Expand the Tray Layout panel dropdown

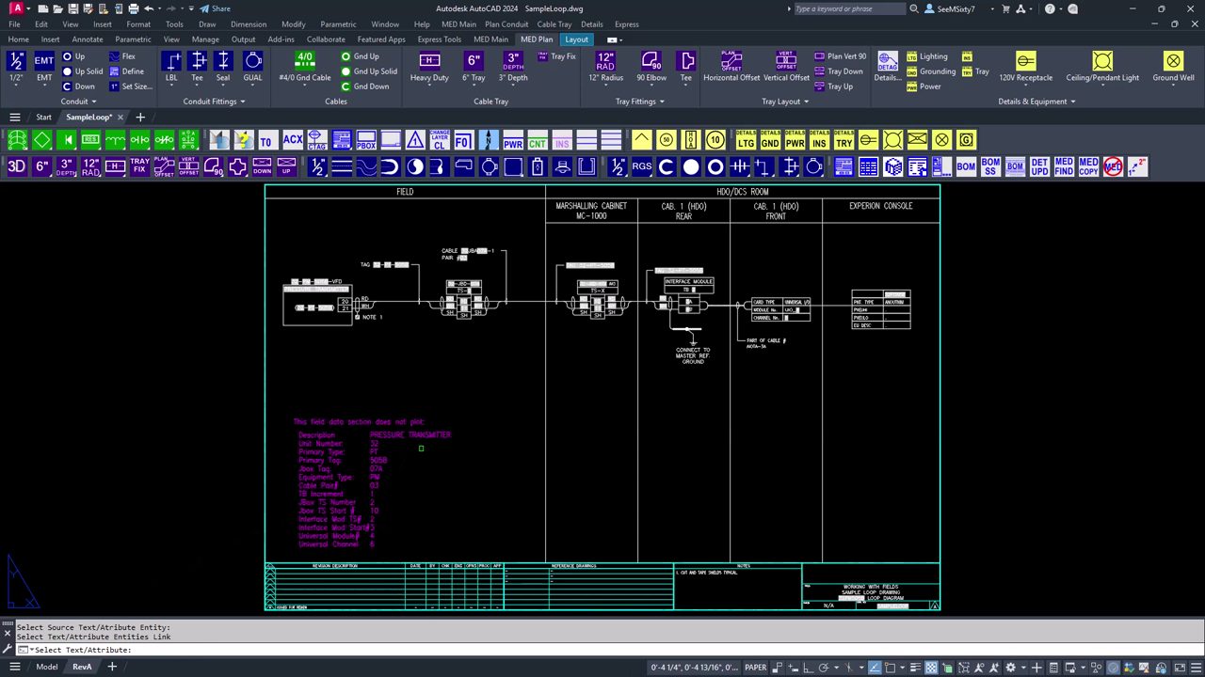click(x=786, y=102)
